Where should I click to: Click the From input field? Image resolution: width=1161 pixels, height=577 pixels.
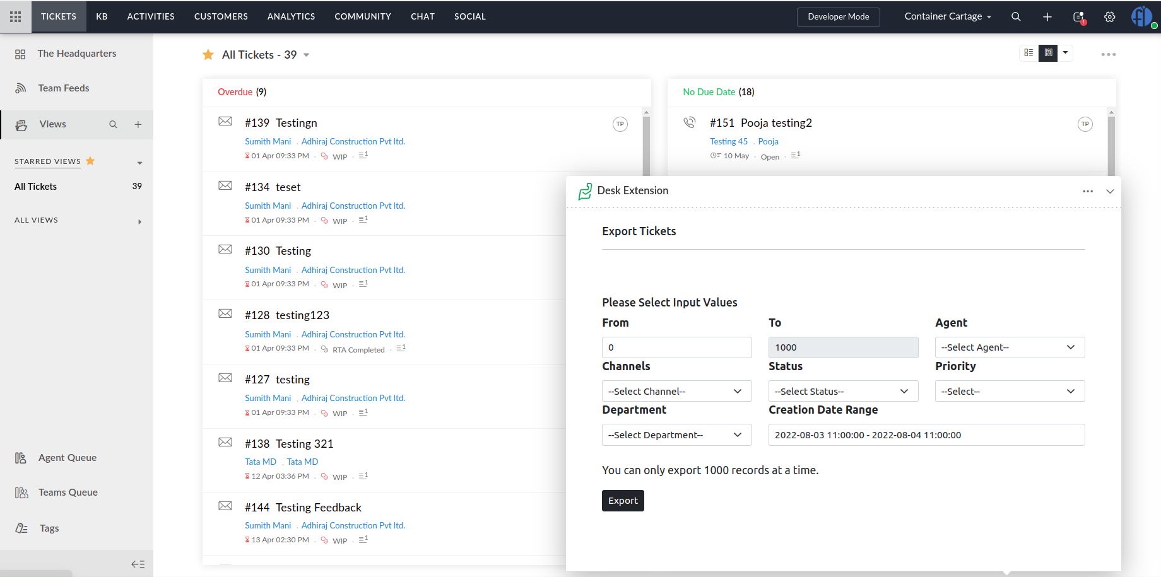click(676, 347)
